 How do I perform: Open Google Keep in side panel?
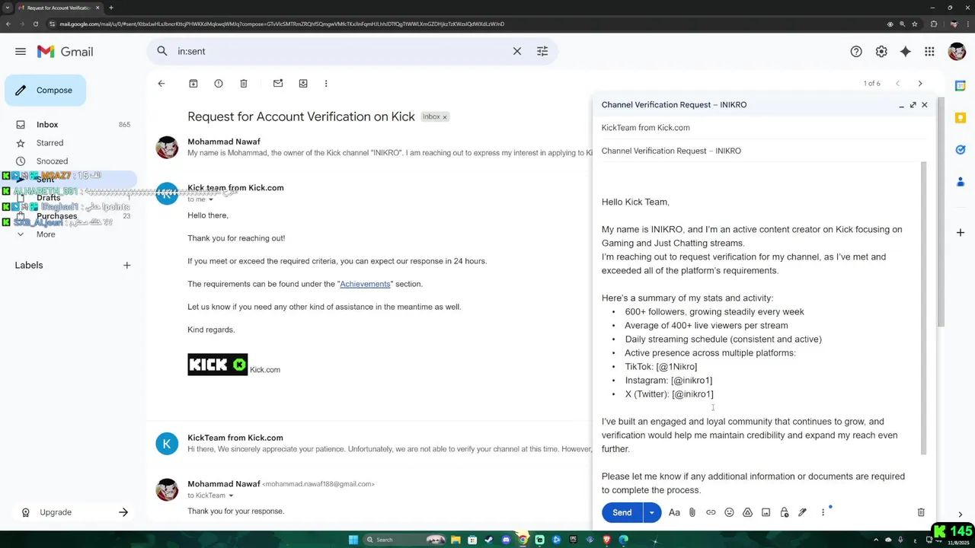(961, 118)
